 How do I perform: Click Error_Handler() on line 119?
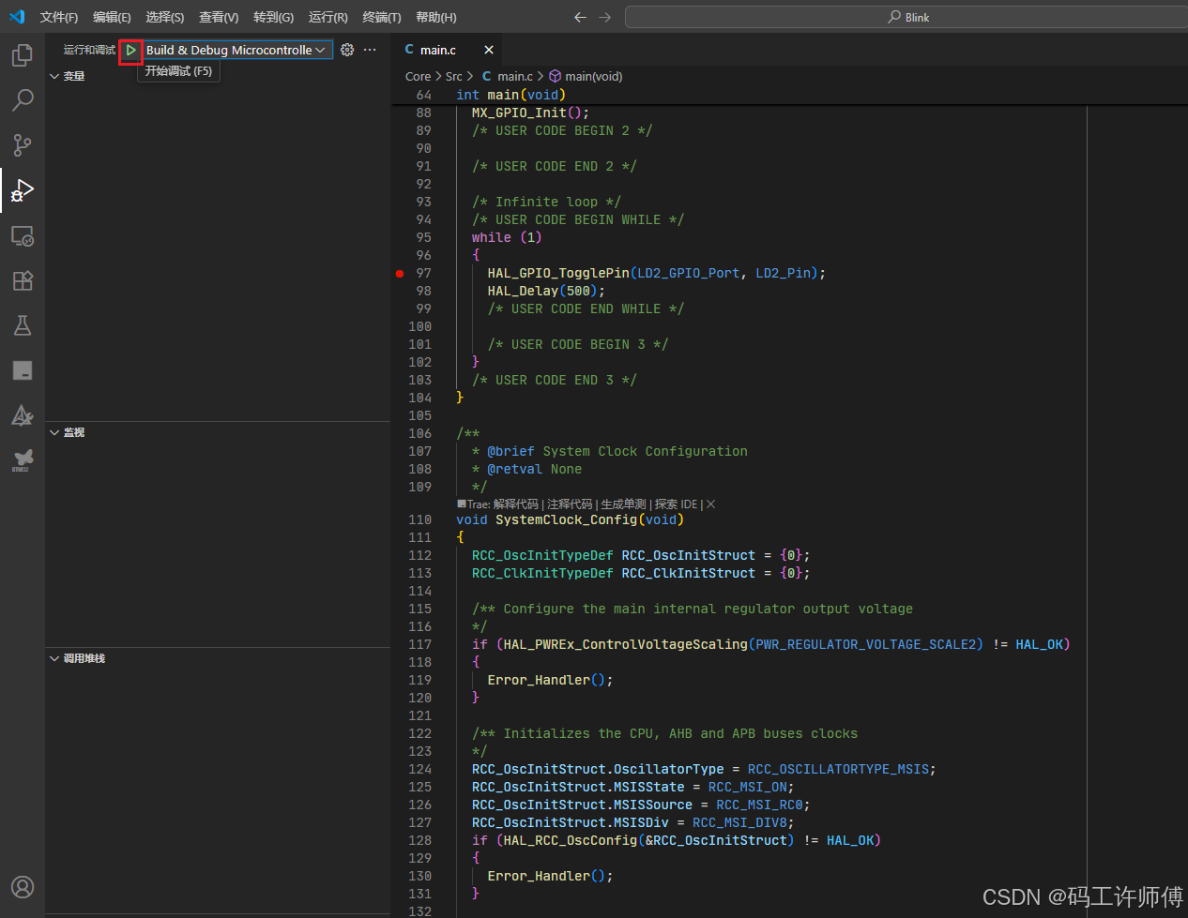(550, 680)
